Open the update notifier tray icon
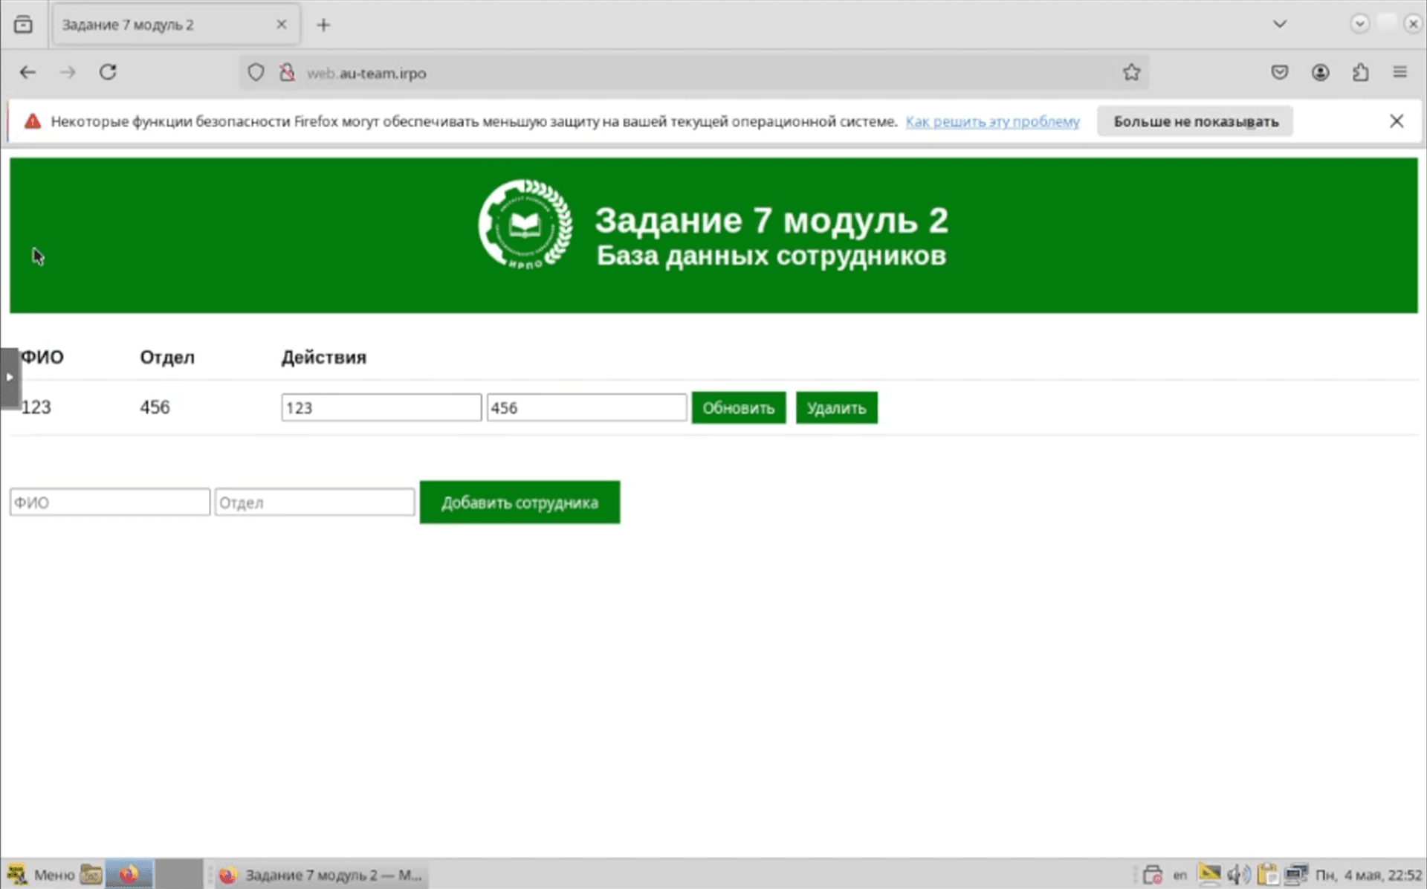This screenshot has height=889, width=1427. (1152, 875)
